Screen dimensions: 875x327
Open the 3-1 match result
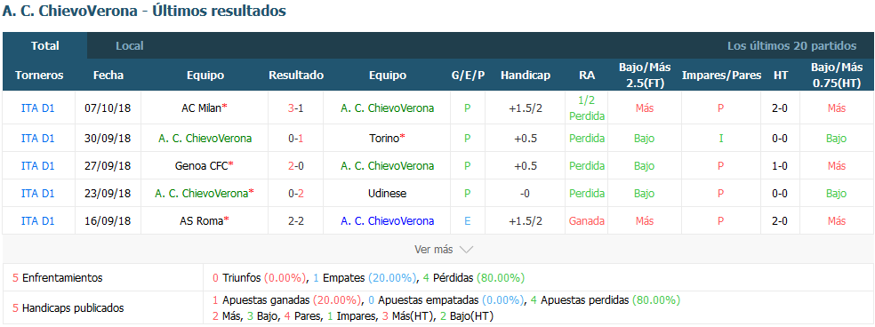click(x=296, y=108)
